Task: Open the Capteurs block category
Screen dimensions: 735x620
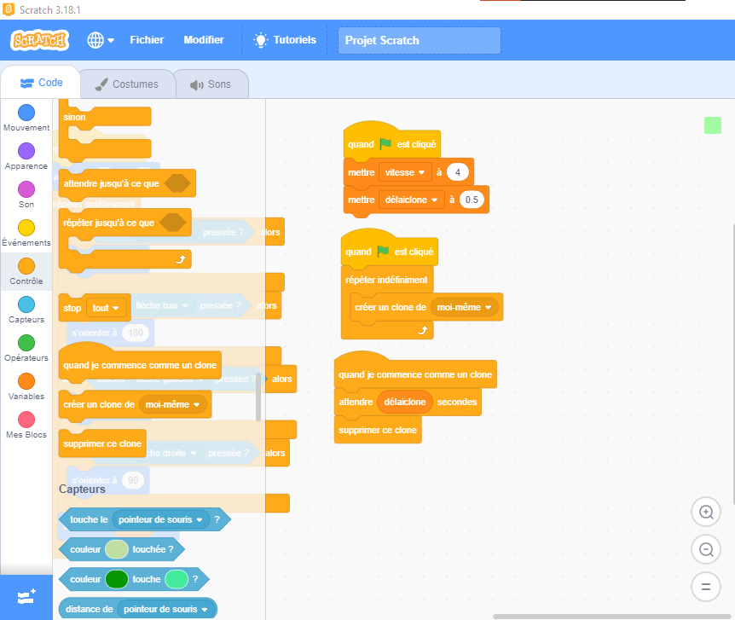Action: pyautogui.click(x=26, y=310)
